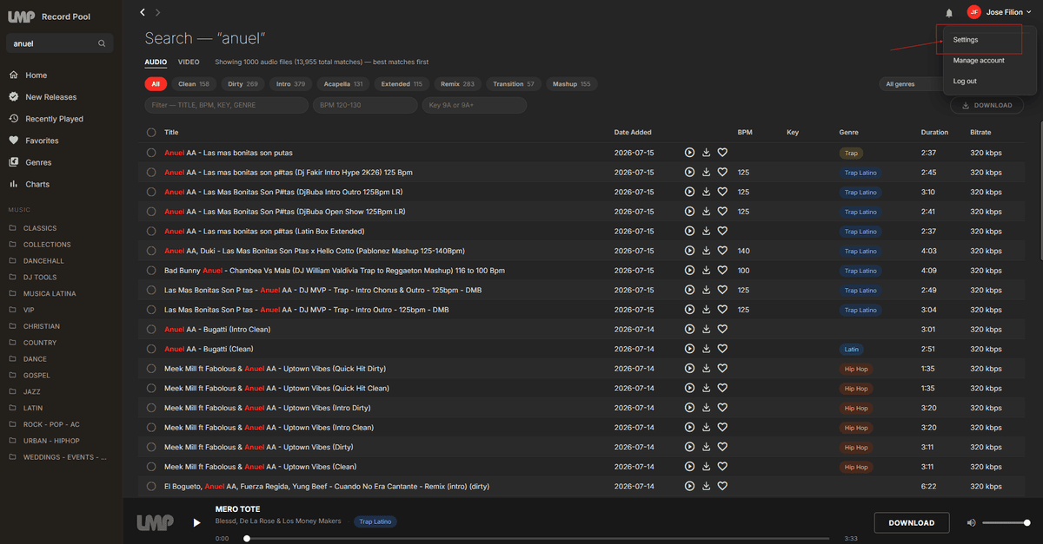Viewport: 1043px width, 544px height.
Task: Click the BPM 120-130 input field
Action: click(365, 105)
